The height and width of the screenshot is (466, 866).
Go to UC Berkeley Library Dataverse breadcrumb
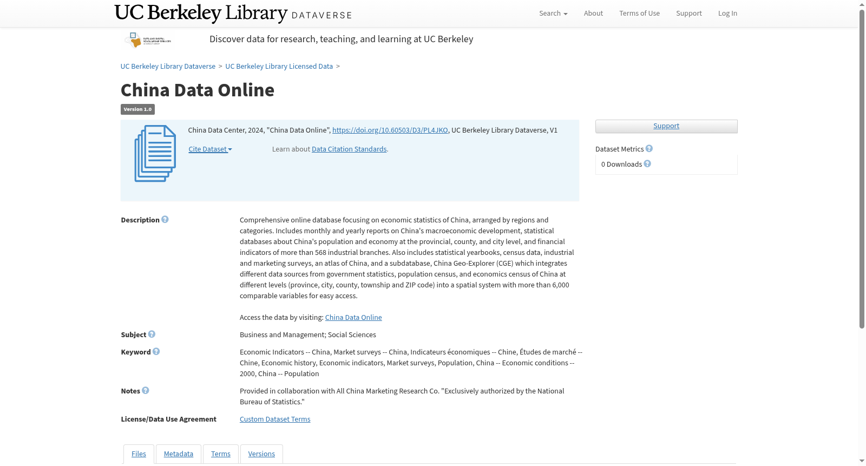tap(168, 67)
